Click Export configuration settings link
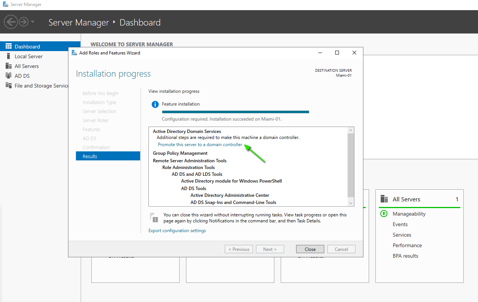 pos(177,231)
